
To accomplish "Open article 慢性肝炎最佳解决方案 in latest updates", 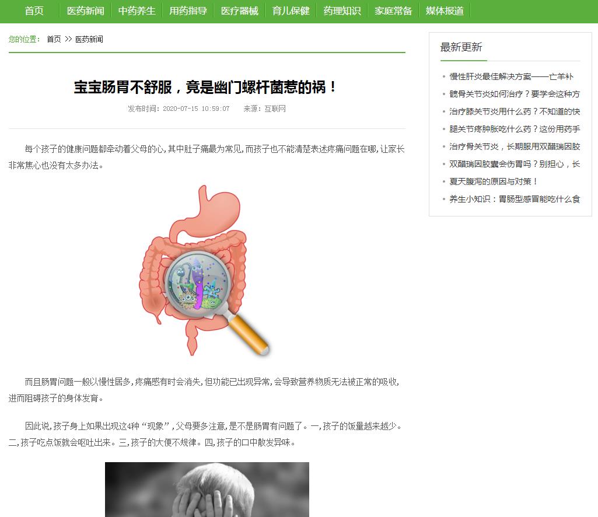I will (x=511, y=76).
